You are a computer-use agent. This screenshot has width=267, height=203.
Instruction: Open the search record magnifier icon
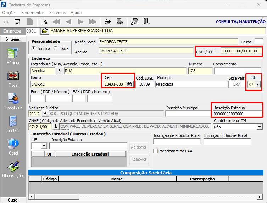click(45, 22)
